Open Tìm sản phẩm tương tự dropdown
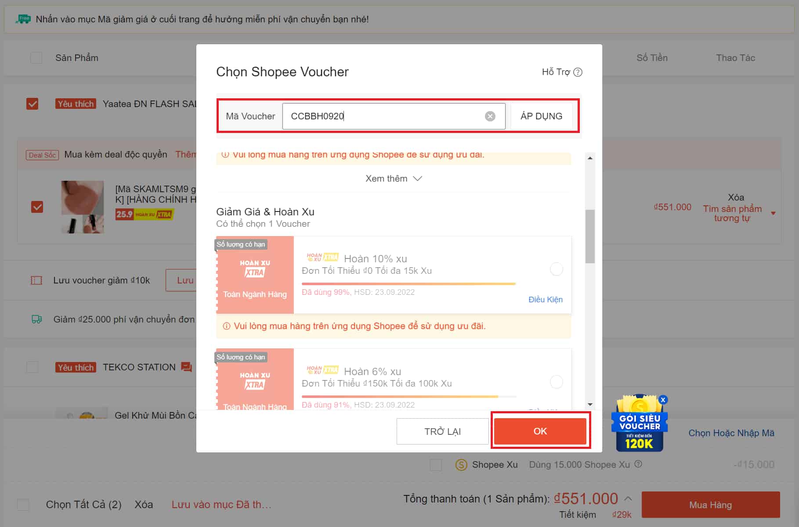The height and width of the screenshot is (527, 799). coord(773,213)
